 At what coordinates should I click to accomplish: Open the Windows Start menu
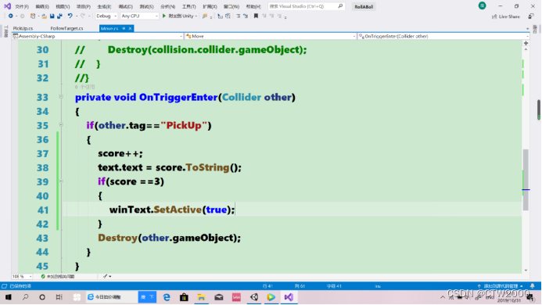(9, 297)
